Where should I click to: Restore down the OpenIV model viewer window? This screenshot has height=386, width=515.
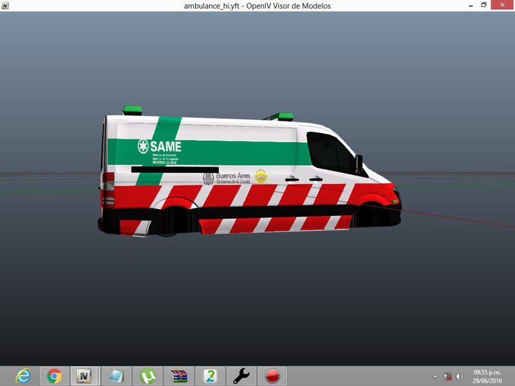tap(483, 5)
